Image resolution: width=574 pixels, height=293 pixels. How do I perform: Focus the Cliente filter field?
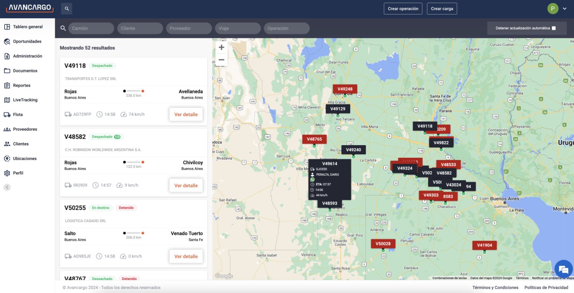pos(140,28)
